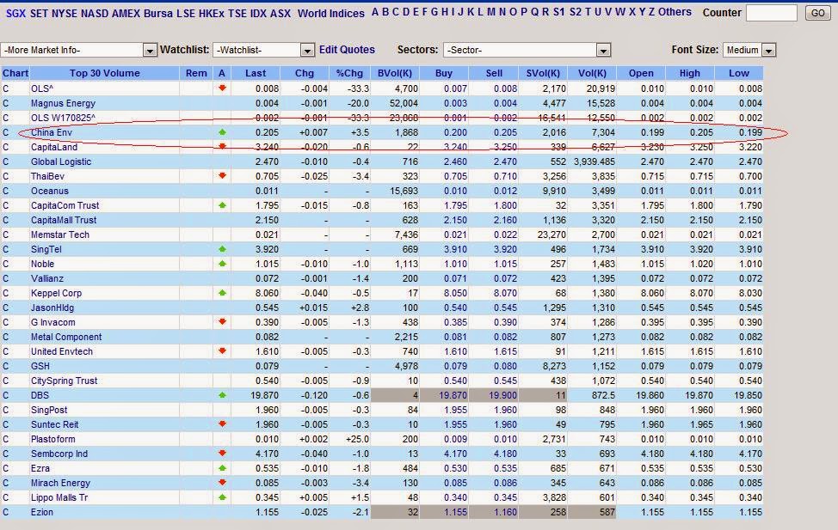Open the Watchlist dropdown
Image resolution: width=838 pixels, height=530 pixels.
tap(263, 50)
